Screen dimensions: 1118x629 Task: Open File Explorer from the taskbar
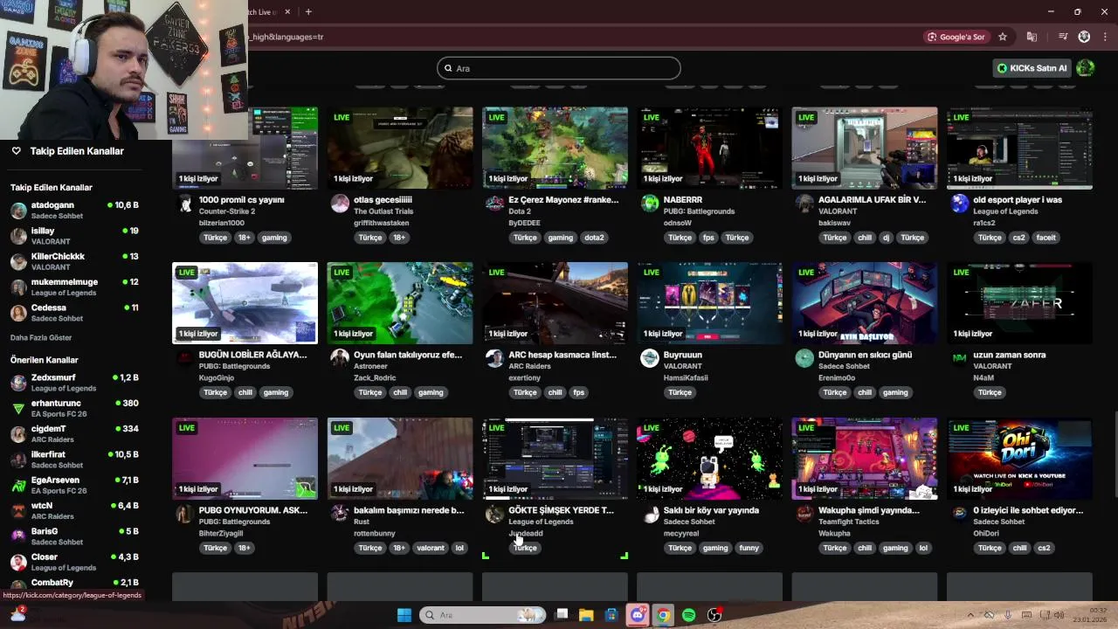point(586,615)
